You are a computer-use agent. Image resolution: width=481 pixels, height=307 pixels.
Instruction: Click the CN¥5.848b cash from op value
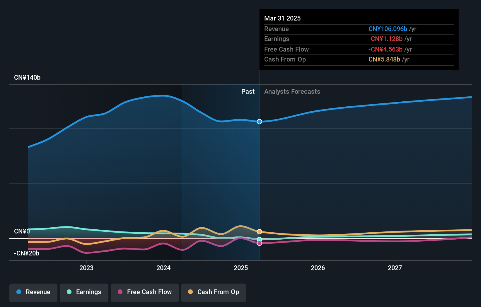click(x=384, y=59)
